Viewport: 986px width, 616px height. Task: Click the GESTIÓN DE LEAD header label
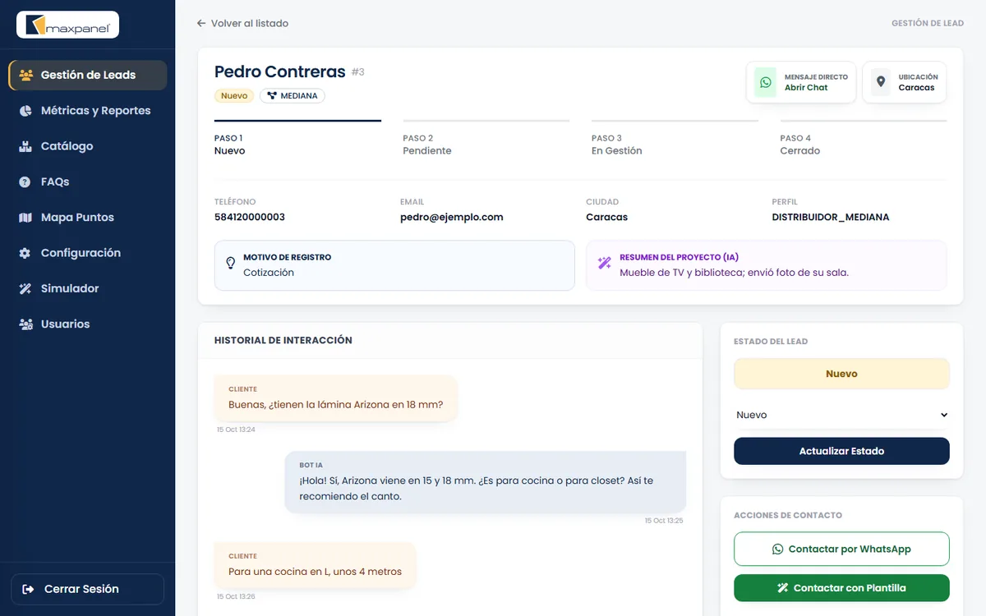[x=928, y=23]
